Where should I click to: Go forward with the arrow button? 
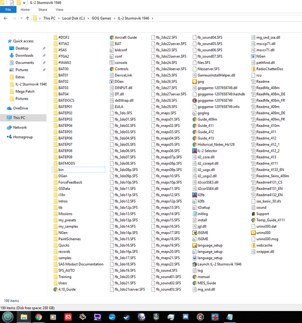tap(14, 18)
